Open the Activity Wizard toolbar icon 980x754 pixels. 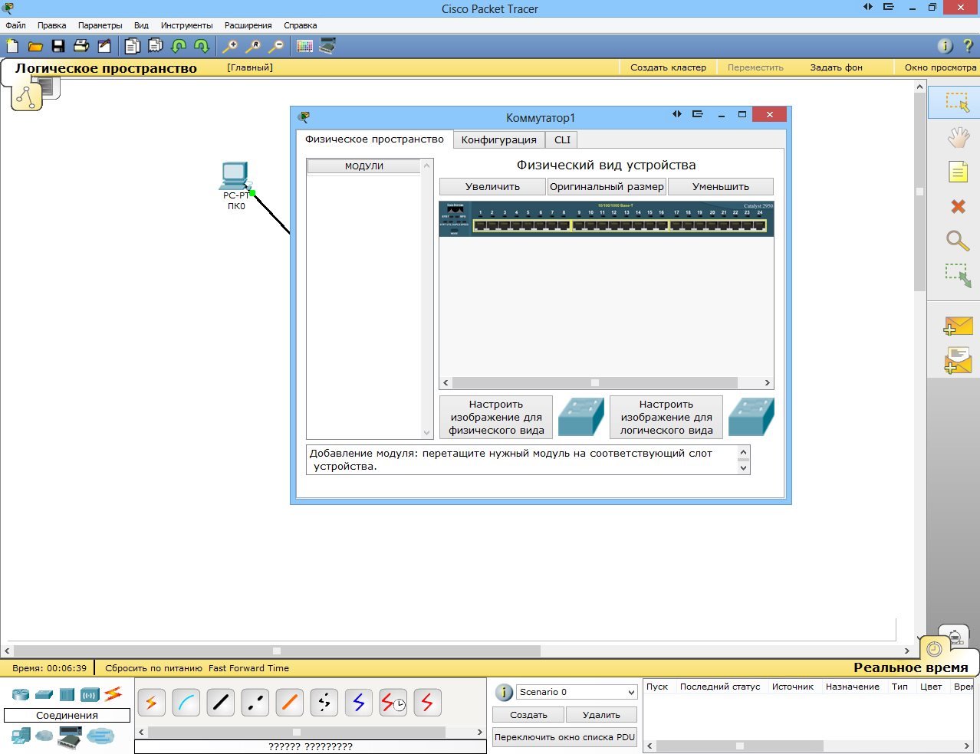(x=104, y=46)
